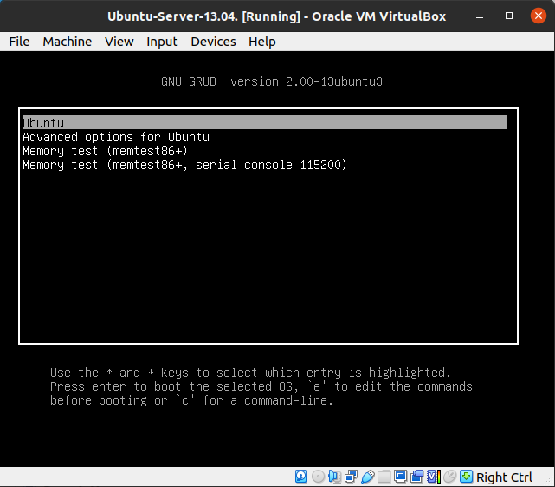Select Memory test (memtest86+) entry
555x487 pixels.
click(x=105, y=151)
